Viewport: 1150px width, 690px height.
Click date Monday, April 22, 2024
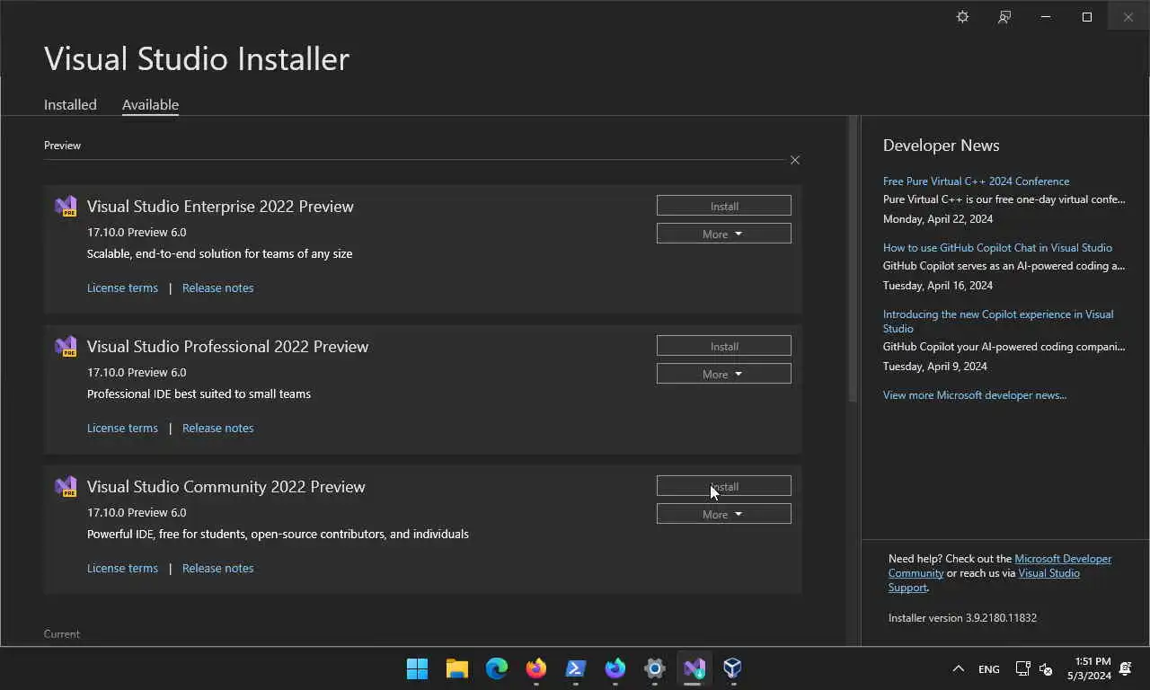click(937, 218)
